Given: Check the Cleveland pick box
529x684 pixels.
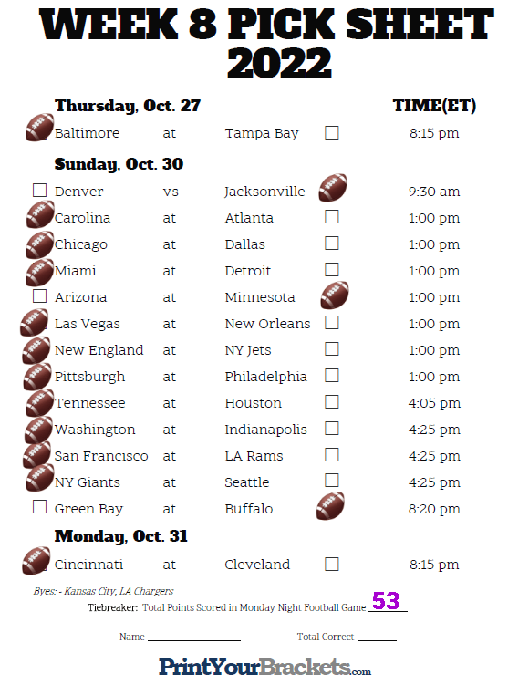Looking at the screenshot, I should point(332,564).
